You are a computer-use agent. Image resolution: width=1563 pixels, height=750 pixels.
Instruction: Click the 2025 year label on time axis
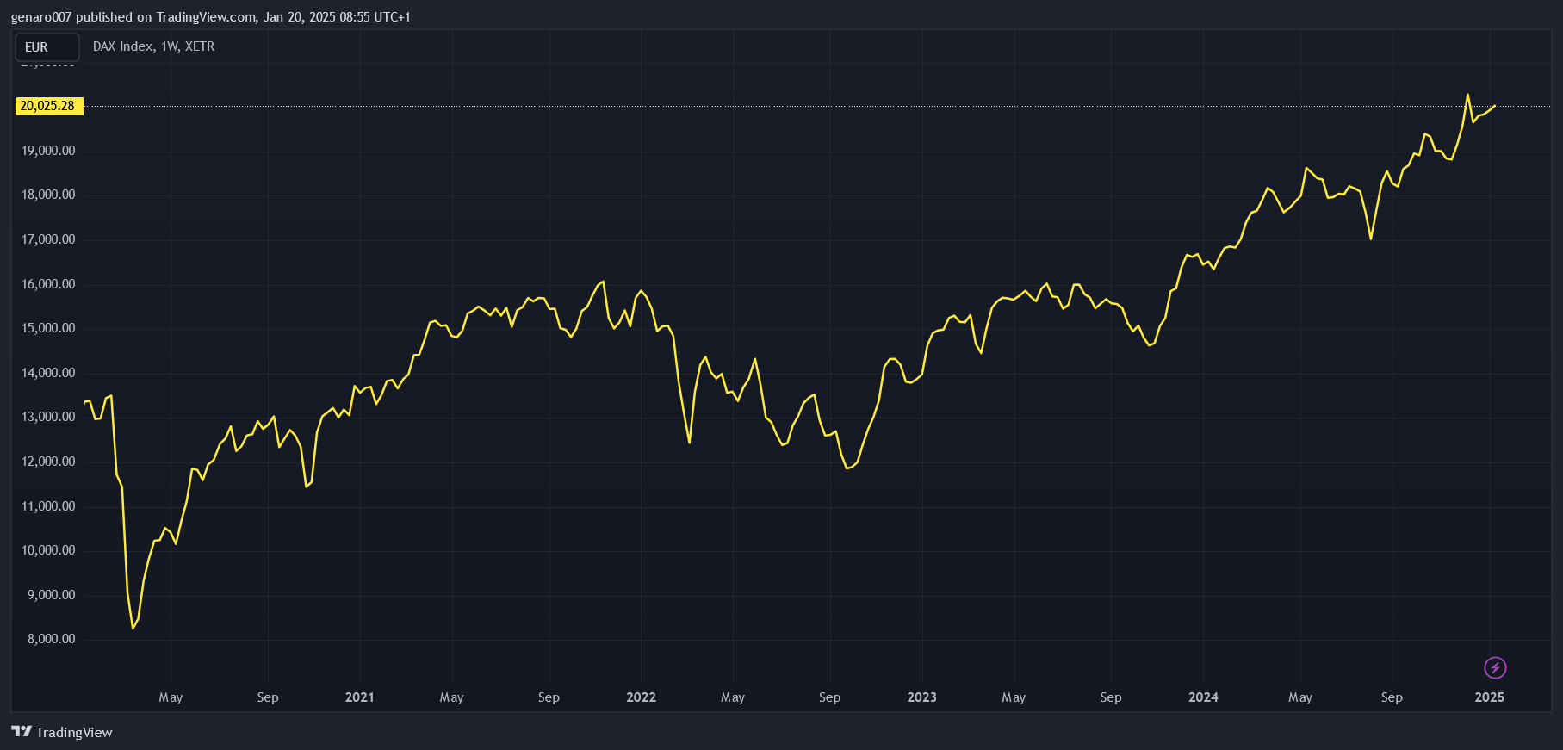coord(1489,697)
